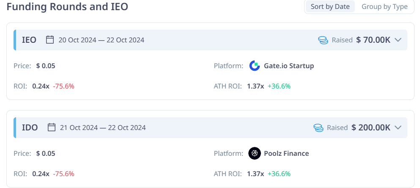Click the Poolz Finance logo icon
The width and height of the screenshot is (420, 188).
pyautogui.click(x=255, y=153)
